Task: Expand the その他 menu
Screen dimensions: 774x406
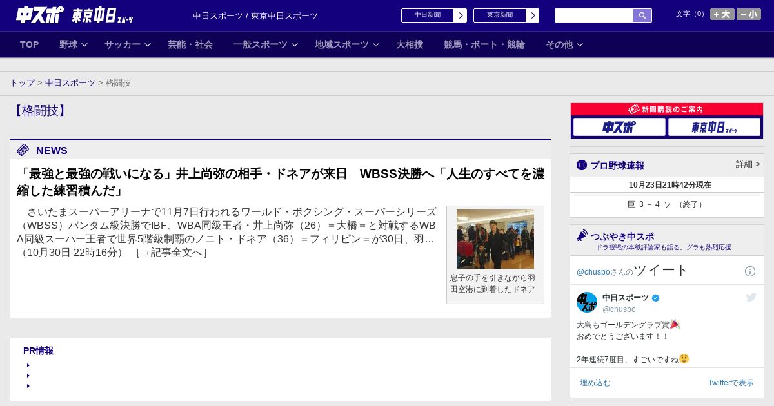Action: click(564, 44)
